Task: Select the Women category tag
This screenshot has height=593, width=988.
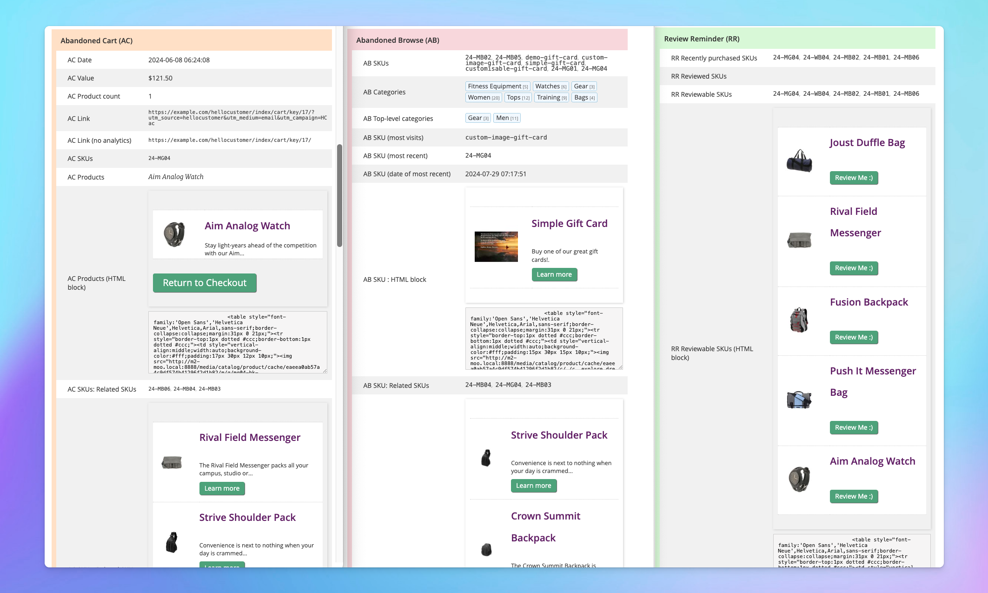Action: [x=484, y=98]
